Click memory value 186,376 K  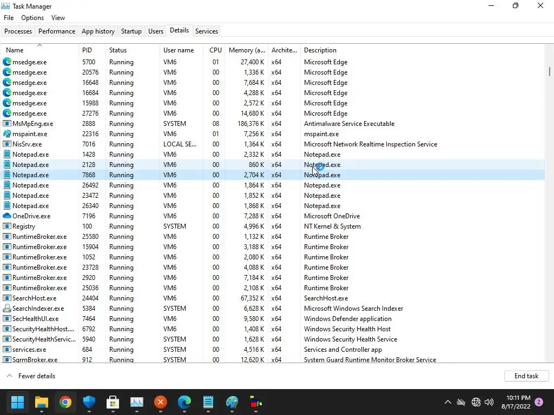click(x=251, y=124)
